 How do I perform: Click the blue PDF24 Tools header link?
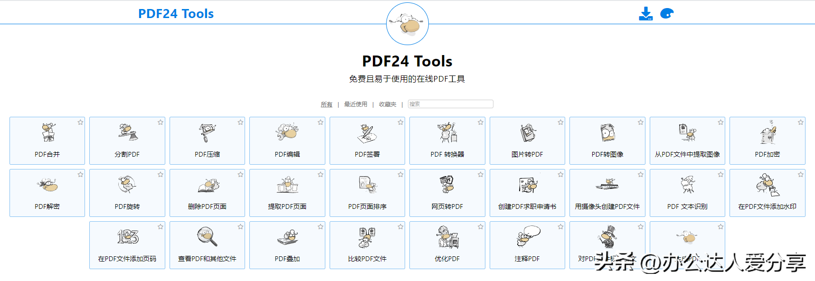176,14
